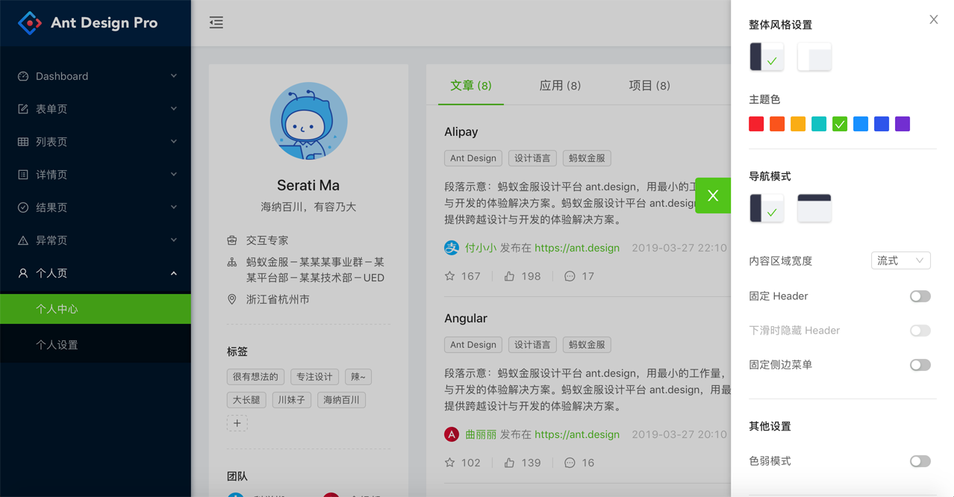This screenshot has height=497, width=954.
Task: Click the 专注设计 tag
Action: point(314,377)
